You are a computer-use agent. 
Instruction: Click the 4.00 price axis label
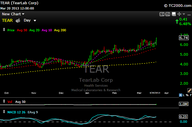pyautogui.click(x=184, y=64)
